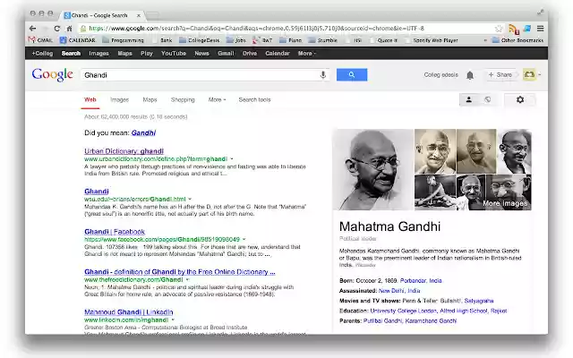Open the settings gear options
Viewport: 573px width, 358px height.
(519, 99)
